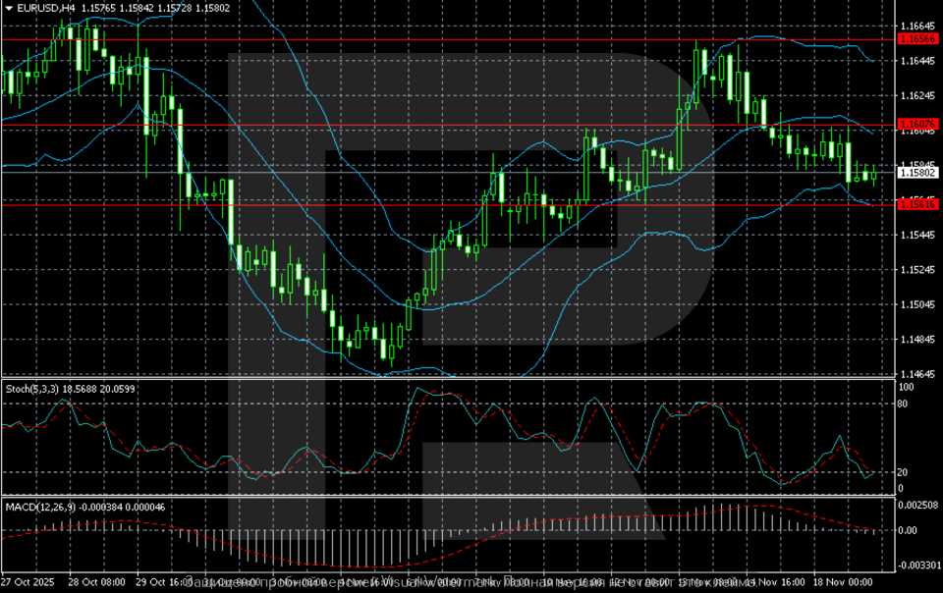Click the MACD -0.003301 scale value
This screenshot has height=593, width=943.
point(919,565)
